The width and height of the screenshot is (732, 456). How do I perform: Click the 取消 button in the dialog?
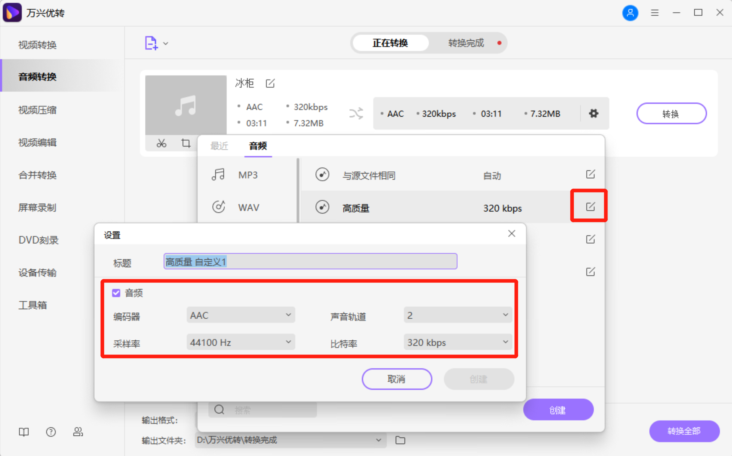396,379
